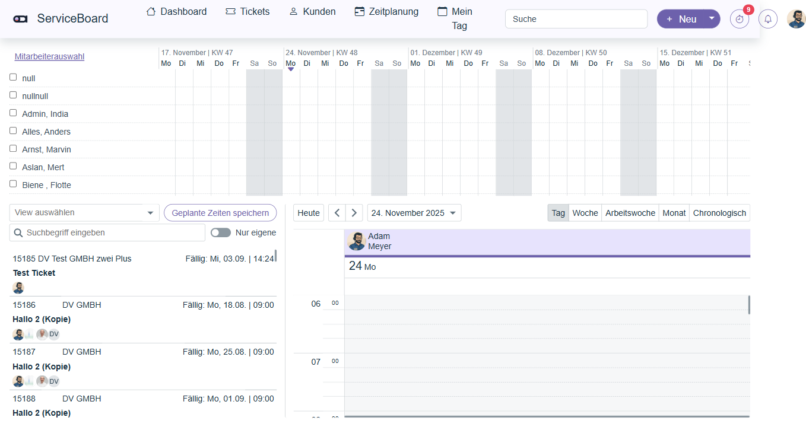Click into the Suche search field

point(576,19)
